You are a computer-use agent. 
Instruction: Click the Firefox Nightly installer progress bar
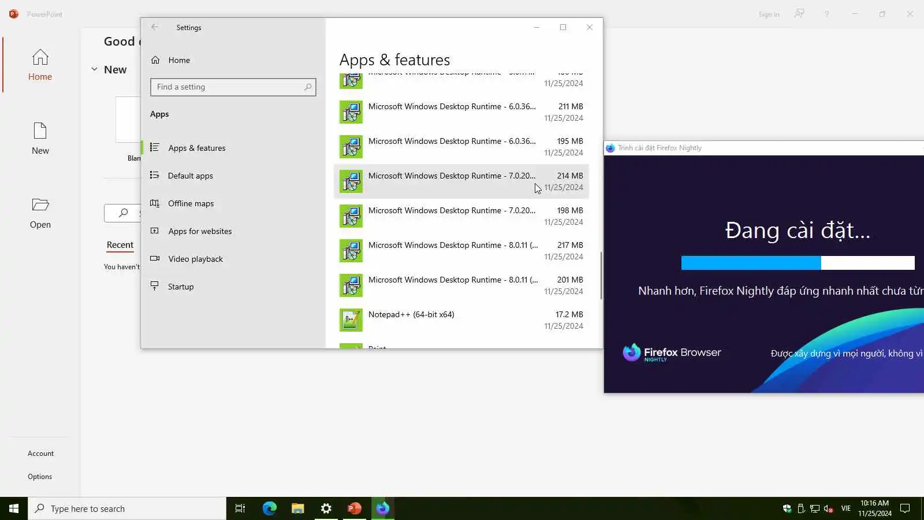(798, 263)
